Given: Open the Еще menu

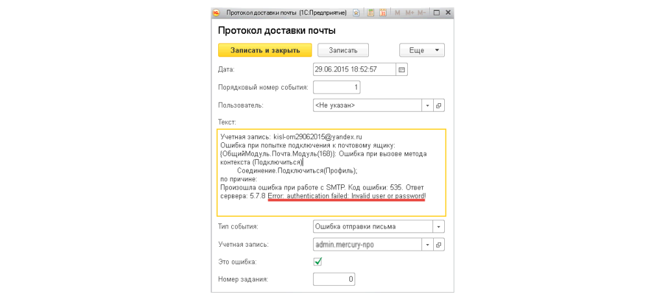Looking at the screenshot, I should point(421,51).
